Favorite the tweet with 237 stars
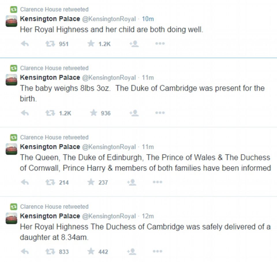The width and height of the screenshot is (277, 262). (91, 182)
